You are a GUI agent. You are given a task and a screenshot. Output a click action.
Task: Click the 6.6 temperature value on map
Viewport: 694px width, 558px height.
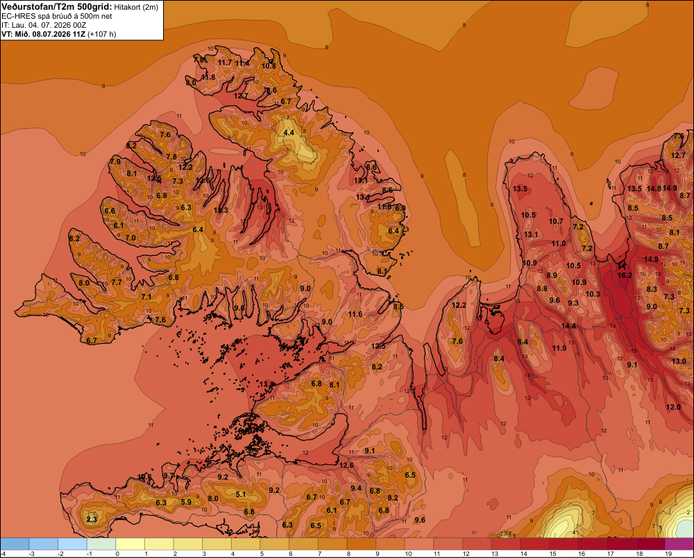[110, 211]
